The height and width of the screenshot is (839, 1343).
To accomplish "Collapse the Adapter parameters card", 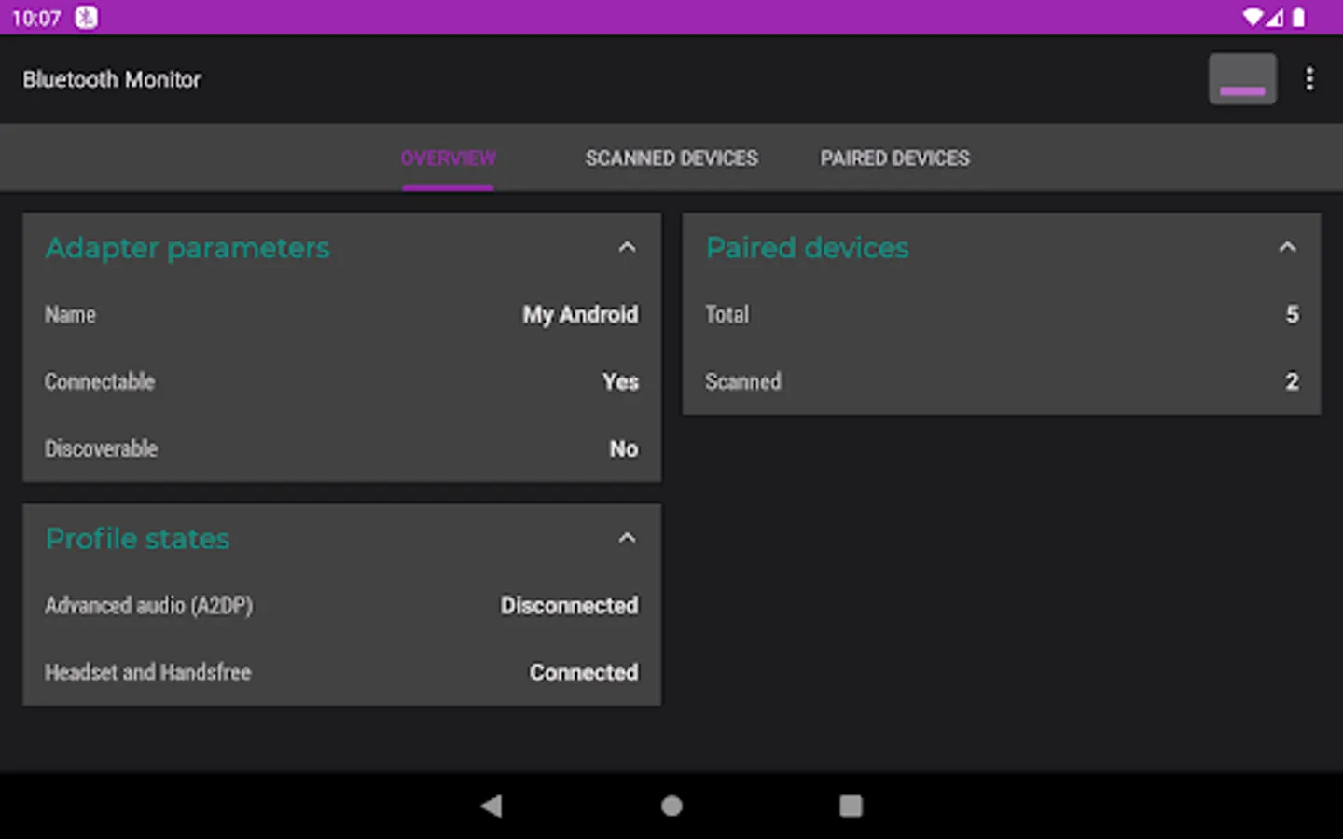I will point(627,247).
